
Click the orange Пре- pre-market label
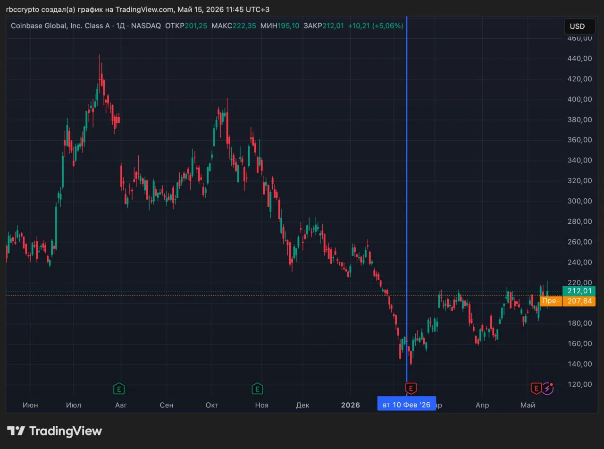551,301
